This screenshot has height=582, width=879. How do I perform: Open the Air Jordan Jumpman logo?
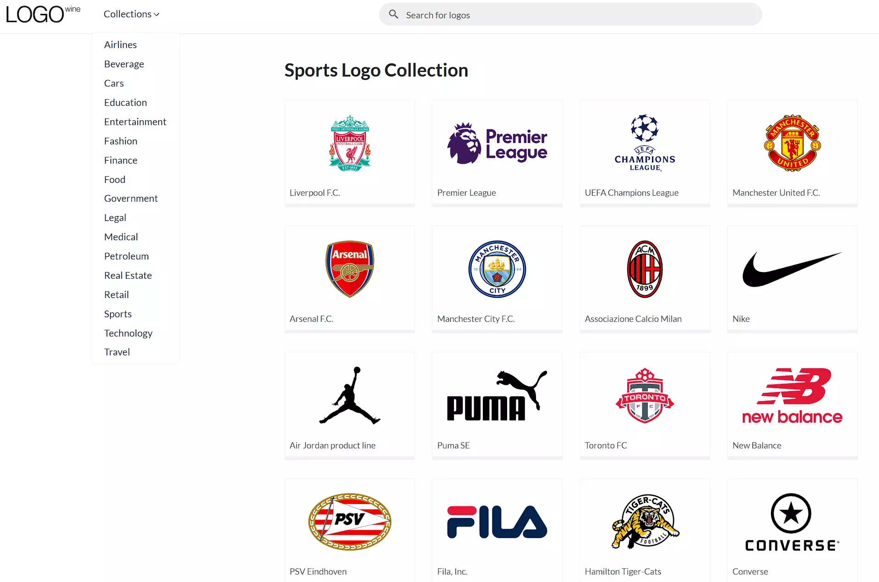coord(349,395)
